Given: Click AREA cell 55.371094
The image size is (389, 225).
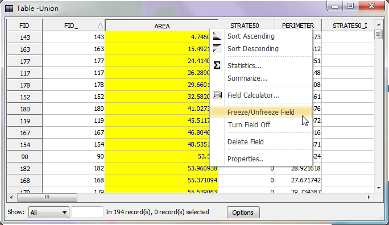Looking at the screenshot, I should (x=162, y=180).
